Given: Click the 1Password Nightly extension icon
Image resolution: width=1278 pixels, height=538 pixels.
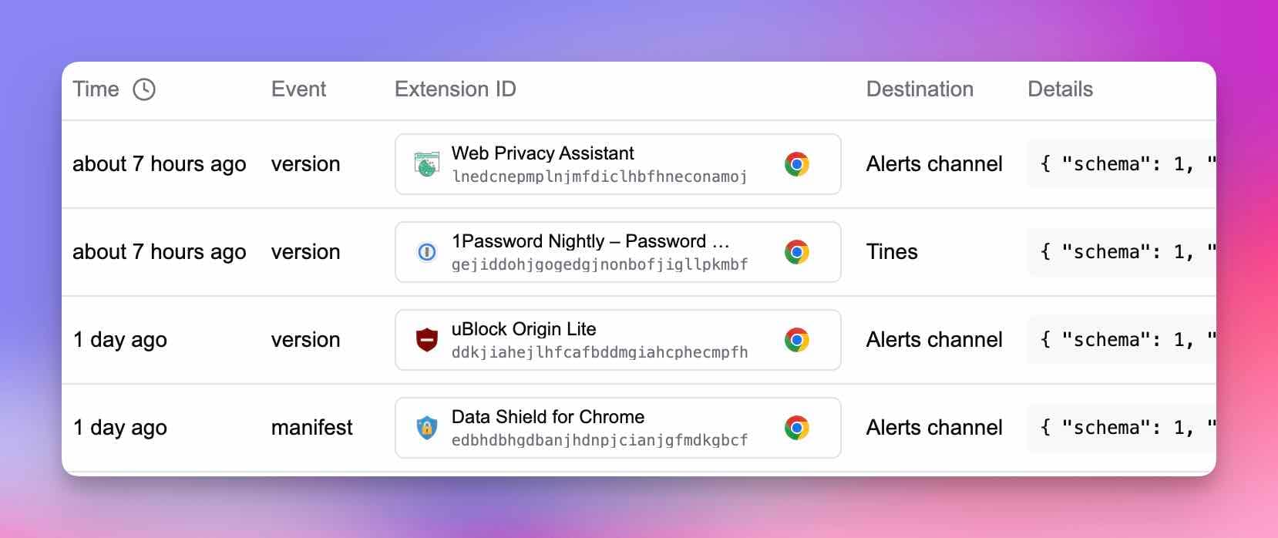Looking at the screenshot, I should tap(426, 252).
